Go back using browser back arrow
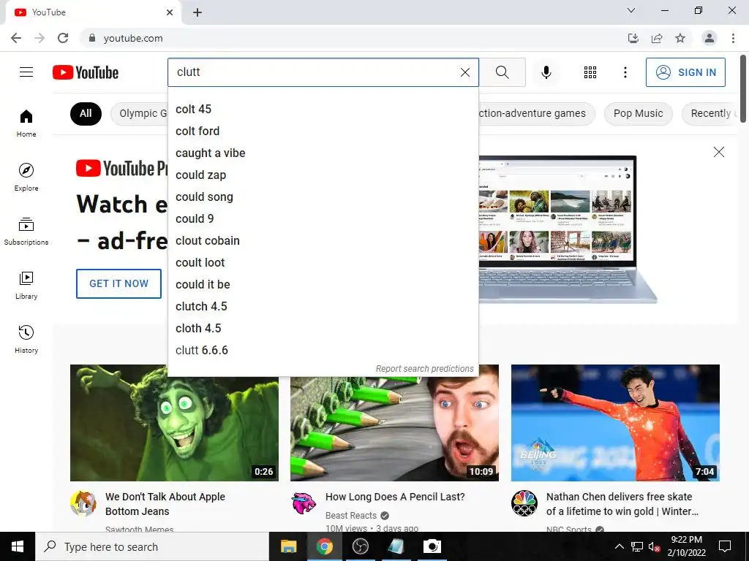 (16, 38)
